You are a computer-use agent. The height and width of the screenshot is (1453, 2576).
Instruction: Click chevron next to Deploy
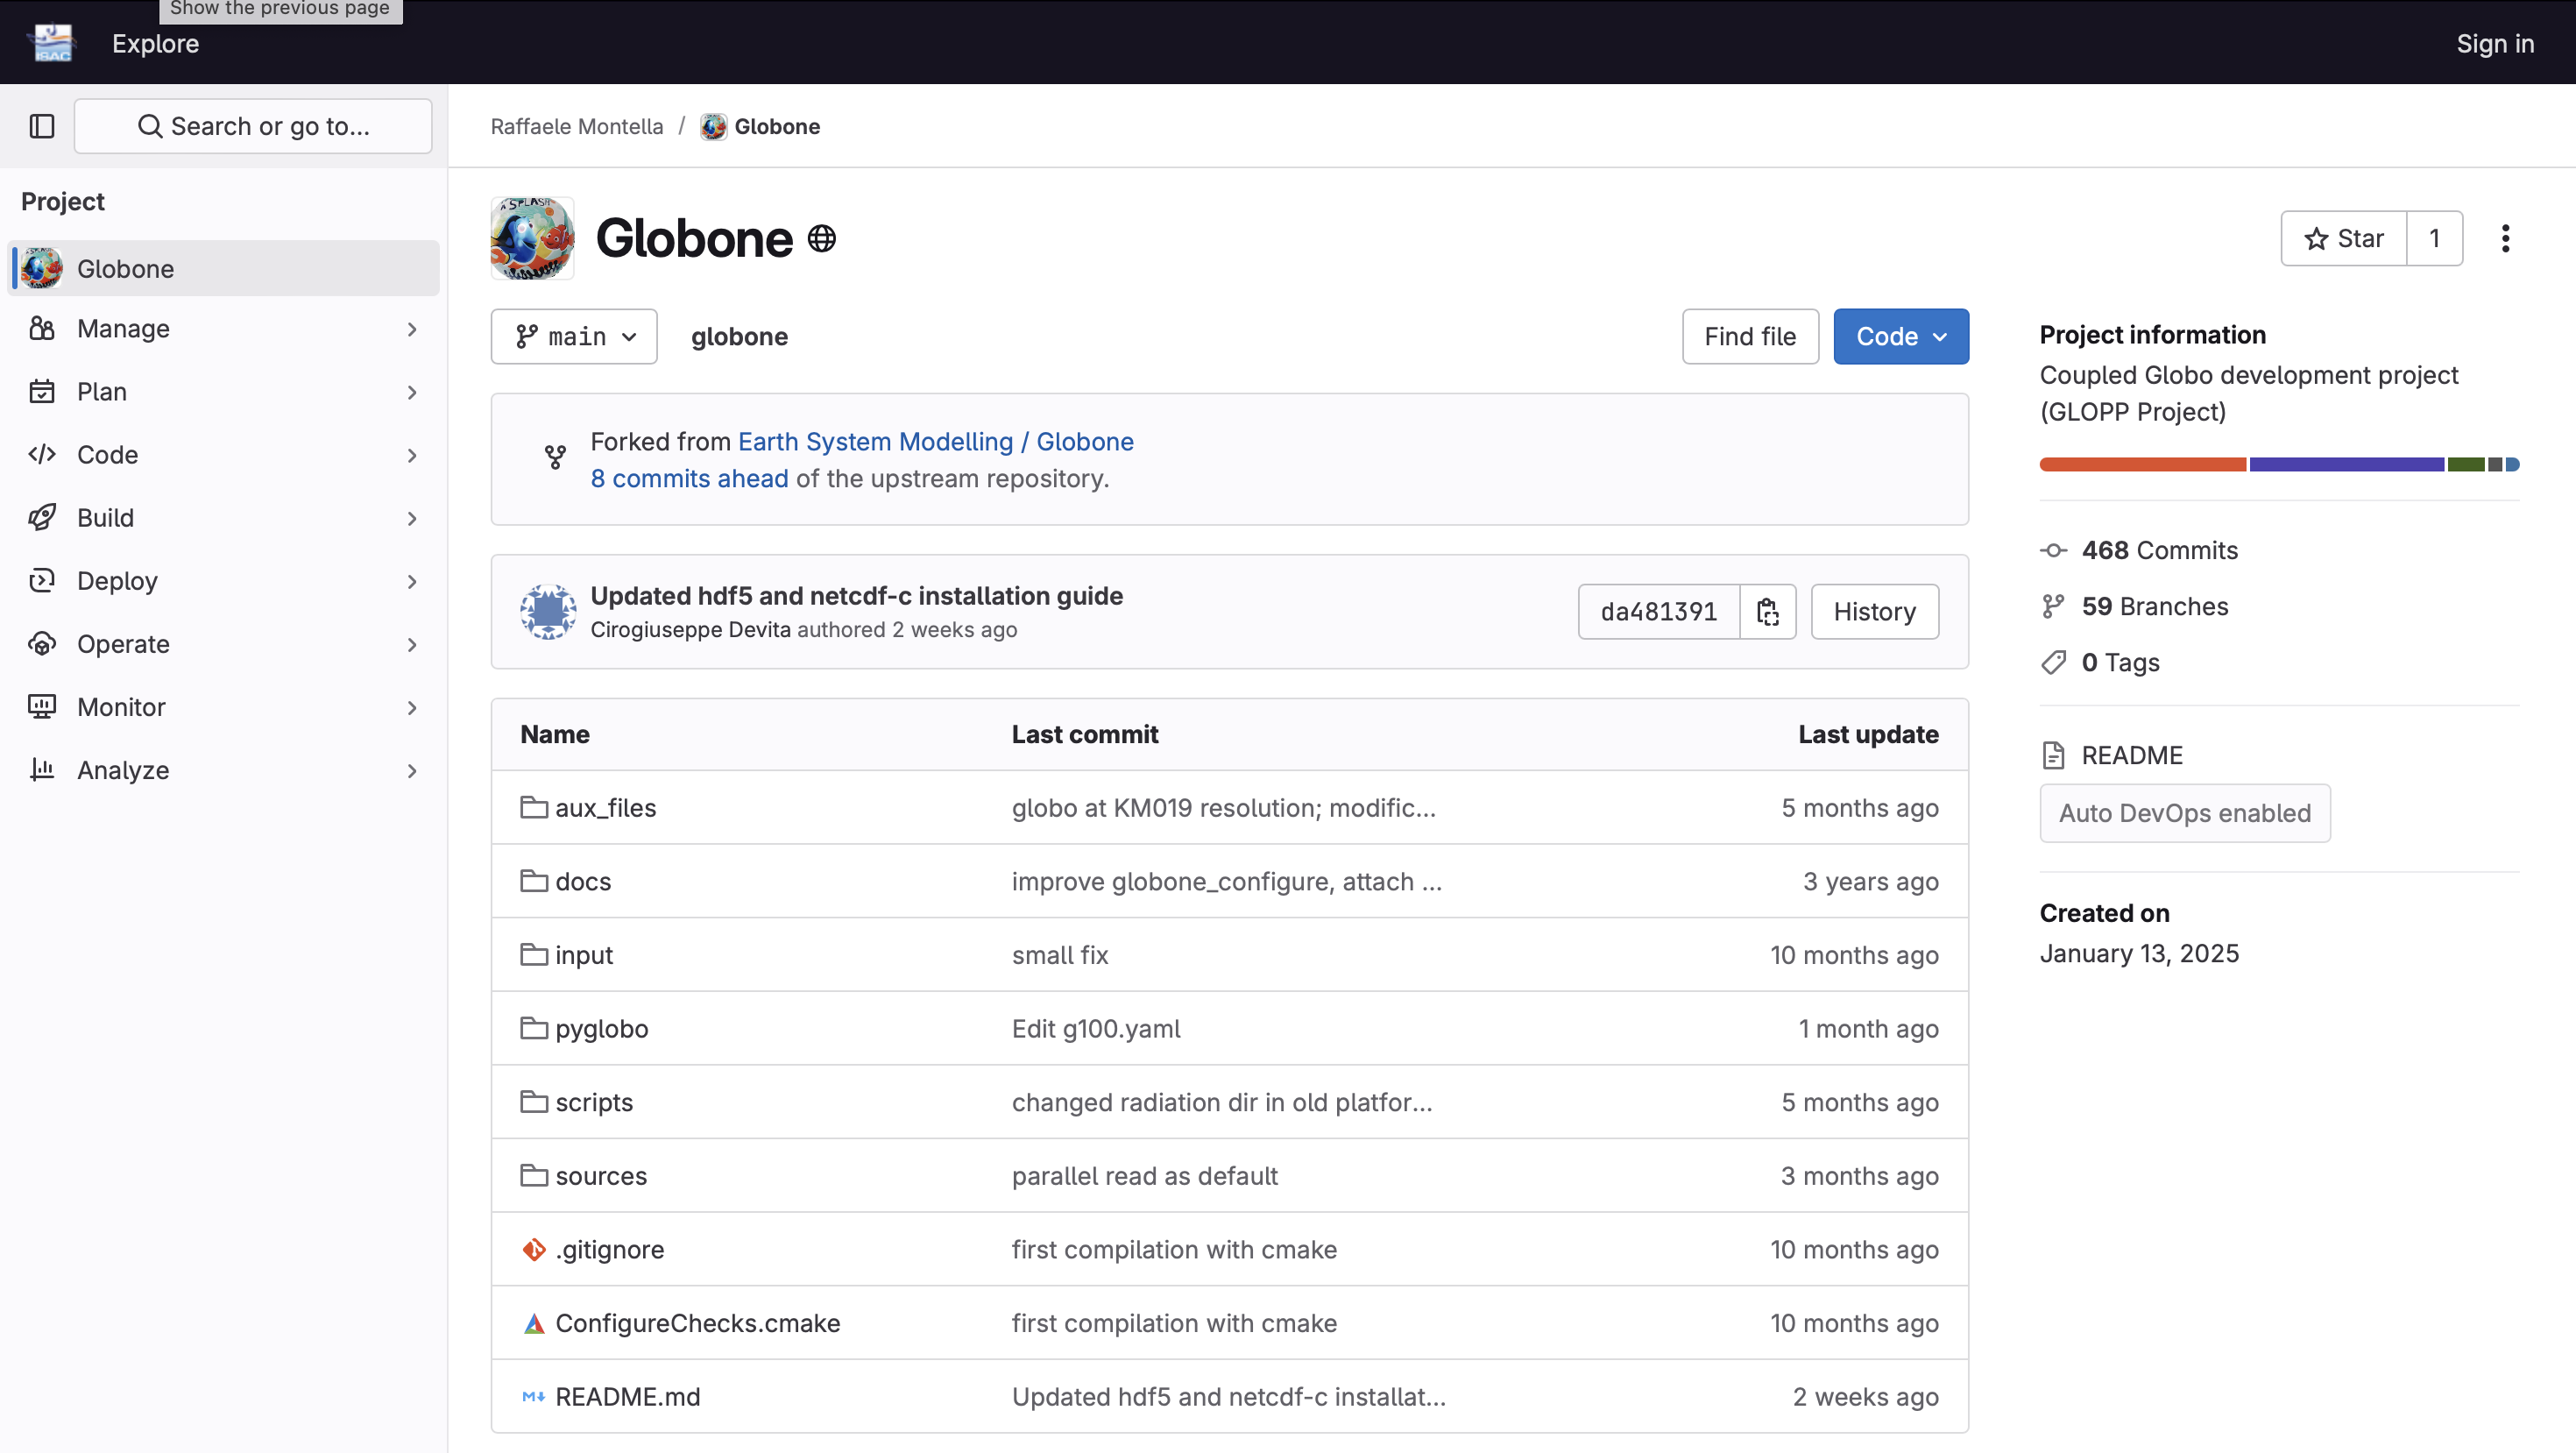click(x=412, y=581)
